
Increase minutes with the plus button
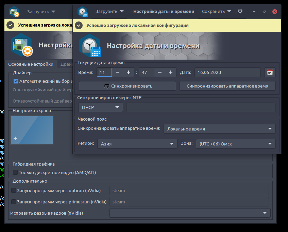point(171,72)
